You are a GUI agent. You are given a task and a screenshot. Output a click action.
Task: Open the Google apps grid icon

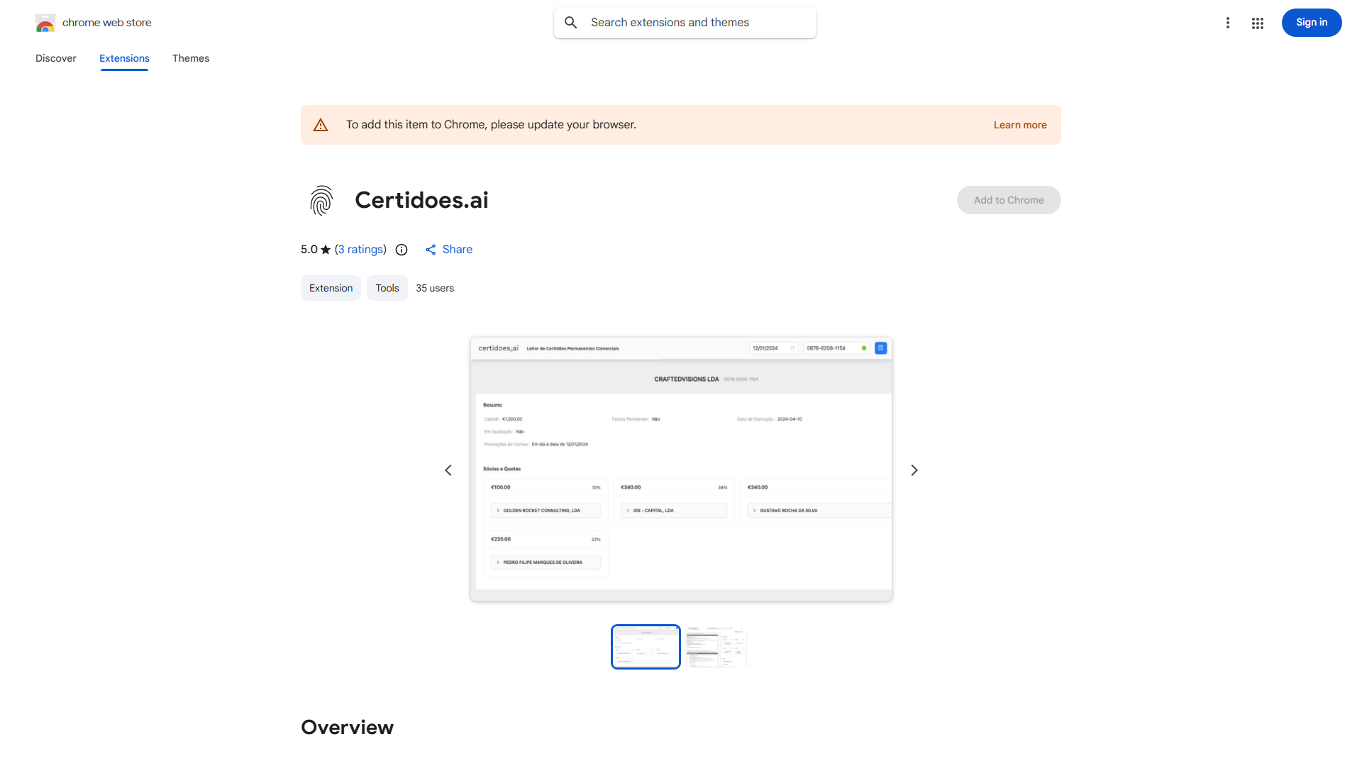point(1257,23)
